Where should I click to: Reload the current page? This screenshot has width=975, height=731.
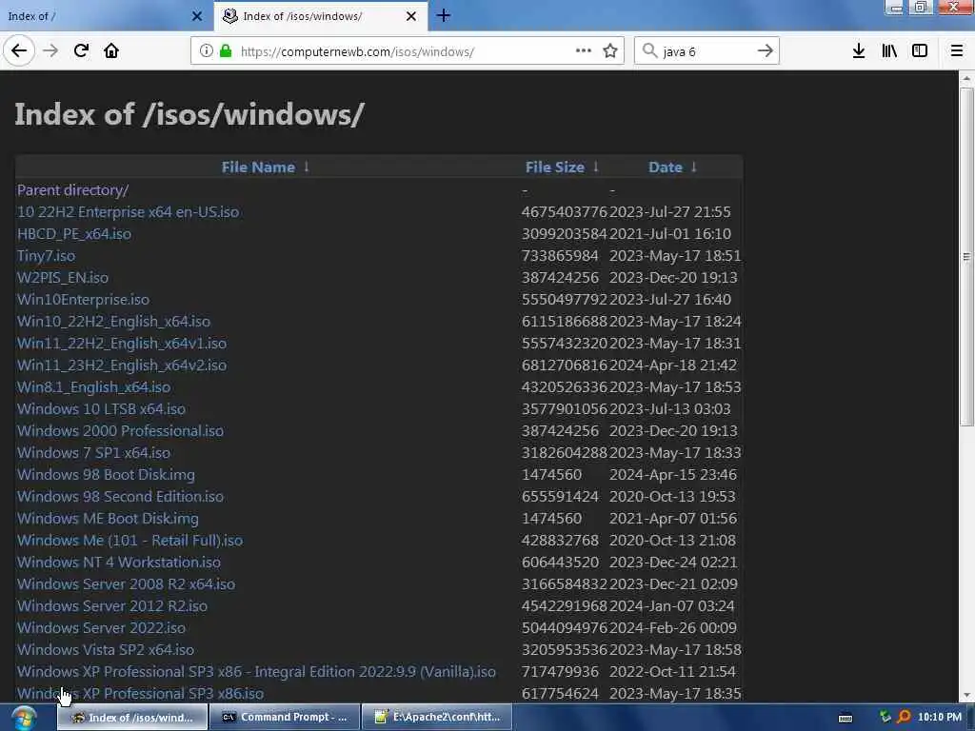click(81, 51)
